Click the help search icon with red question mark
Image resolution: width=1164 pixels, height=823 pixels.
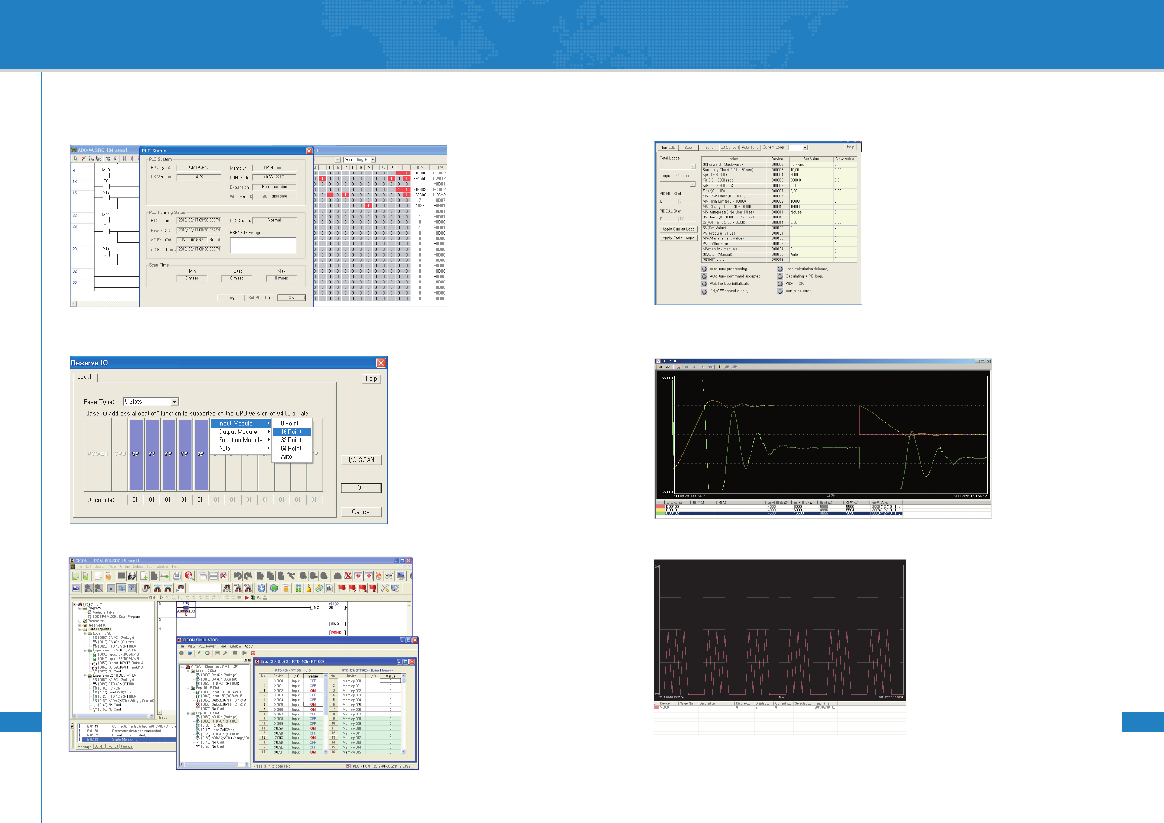[x=189, y=576]
